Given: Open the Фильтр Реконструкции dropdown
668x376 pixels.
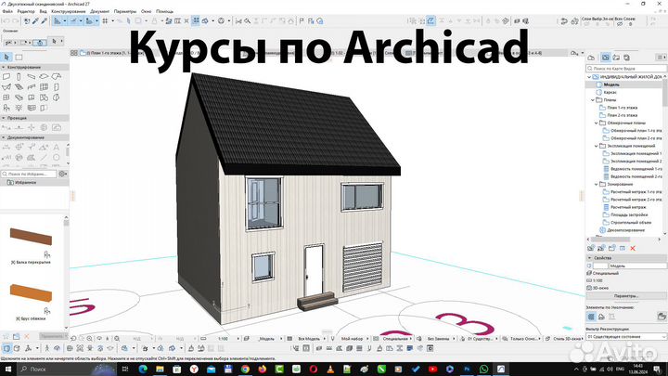Looking at the screenshot, I should 626,337.
